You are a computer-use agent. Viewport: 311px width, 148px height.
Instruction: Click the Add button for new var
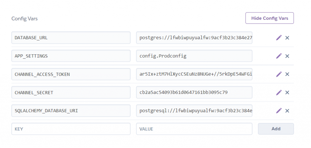(x=276, y=129)
